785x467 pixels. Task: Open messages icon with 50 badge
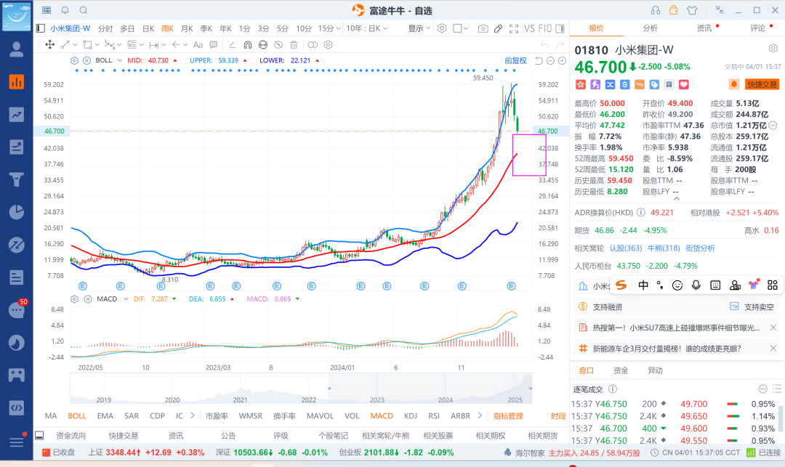[17, 309]
